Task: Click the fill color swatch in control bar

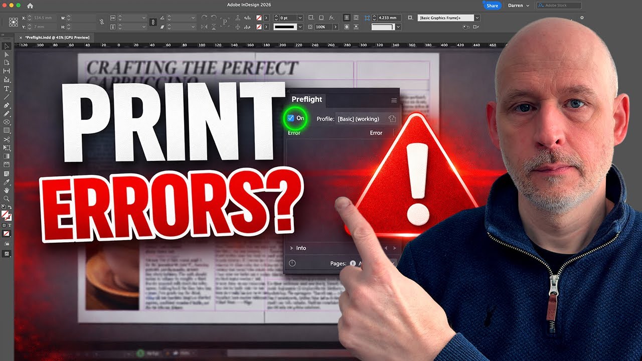Action: click(259, 18)
